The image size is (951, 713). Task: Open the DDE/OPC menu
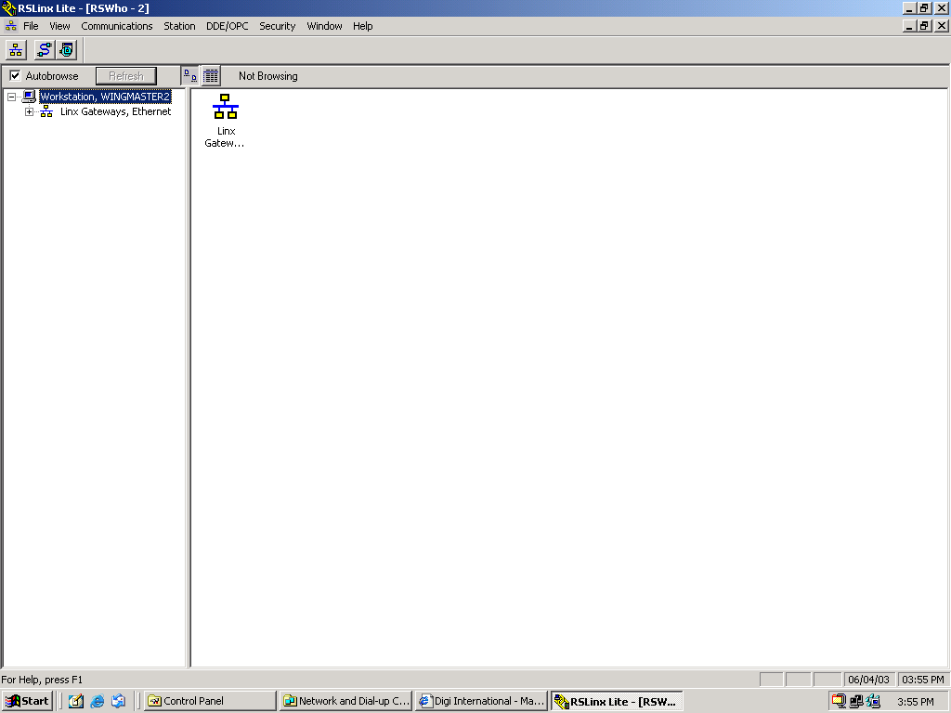pos(227,26)
